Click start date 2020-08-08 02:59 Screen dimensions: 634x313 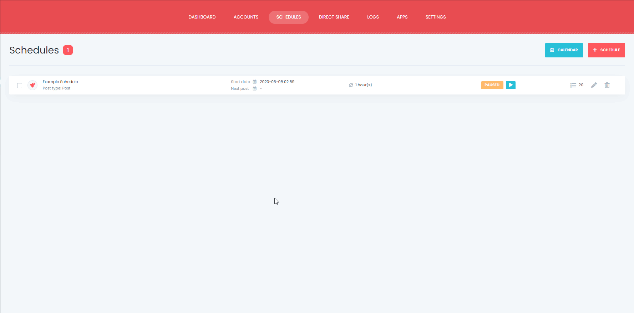(277, 82)
